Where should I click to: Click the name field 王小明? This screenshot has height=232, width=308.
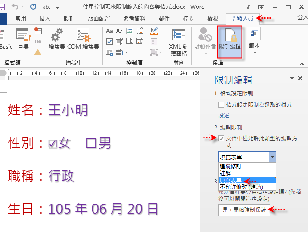click(68, 110)
